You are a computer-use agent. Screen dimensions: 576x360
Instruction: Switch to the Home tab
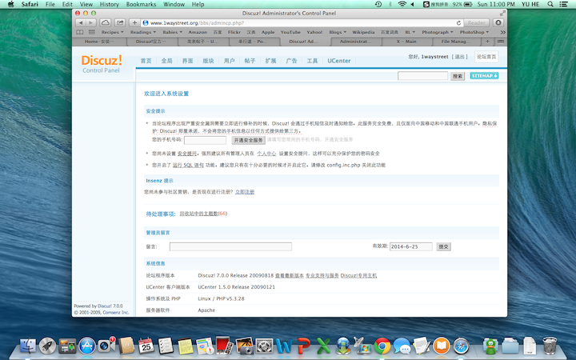[99, 42]
